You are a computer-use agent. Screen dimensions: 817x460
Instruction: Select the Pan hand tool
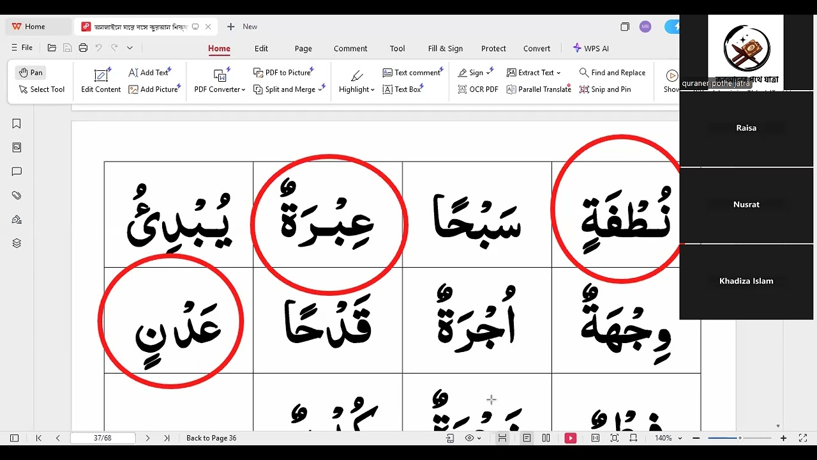pos(31,72)
